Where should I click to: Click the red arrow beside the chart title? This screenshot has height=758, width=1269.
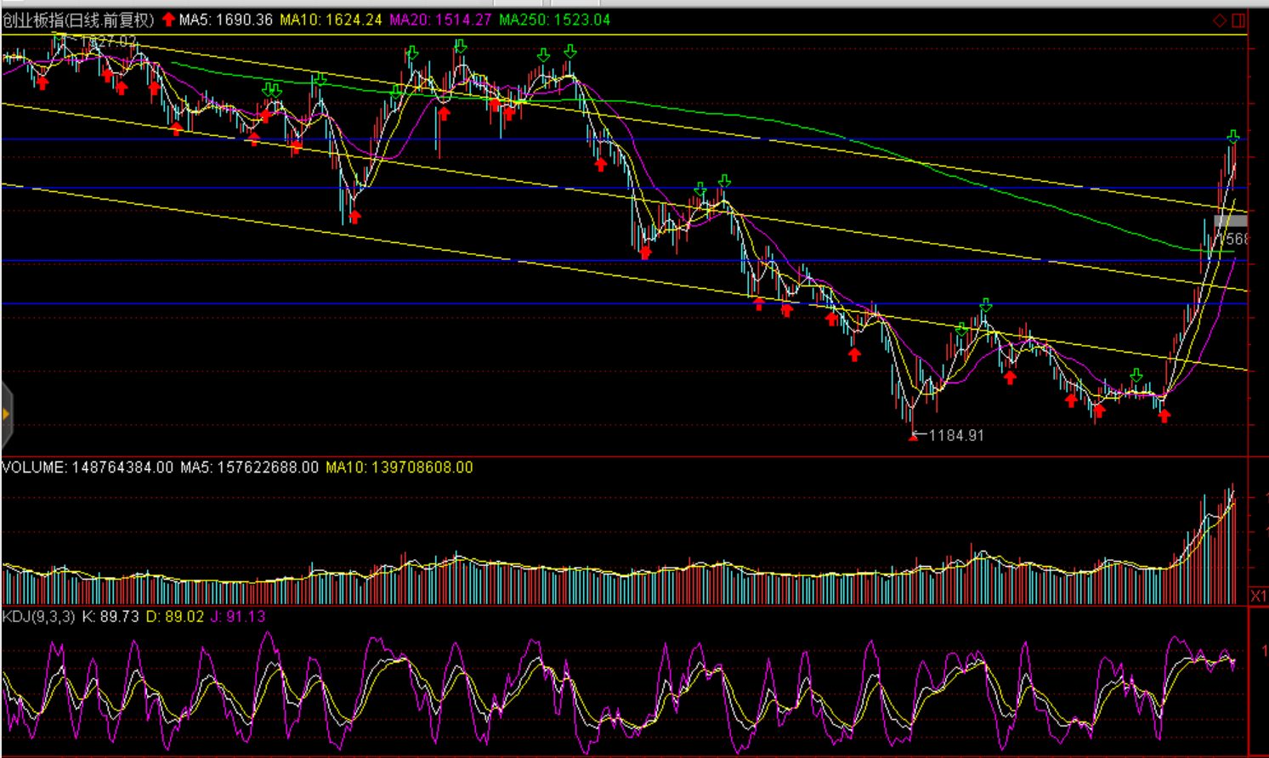168,20
